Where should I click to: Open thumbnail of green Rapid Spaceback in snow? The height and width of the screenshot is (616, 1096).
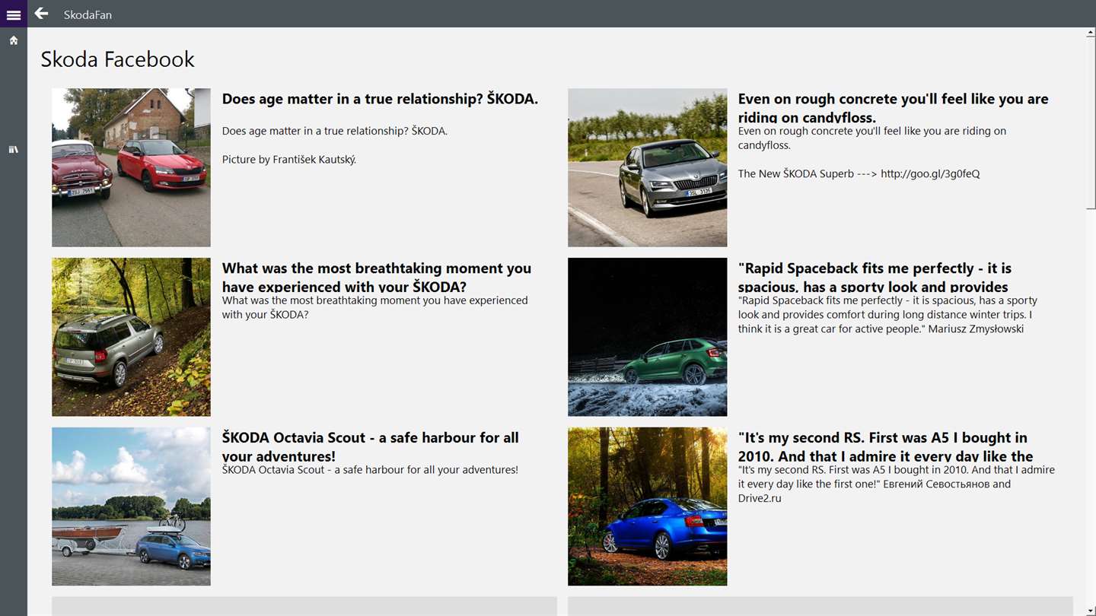pyautogui.click(x=647, y=337)
